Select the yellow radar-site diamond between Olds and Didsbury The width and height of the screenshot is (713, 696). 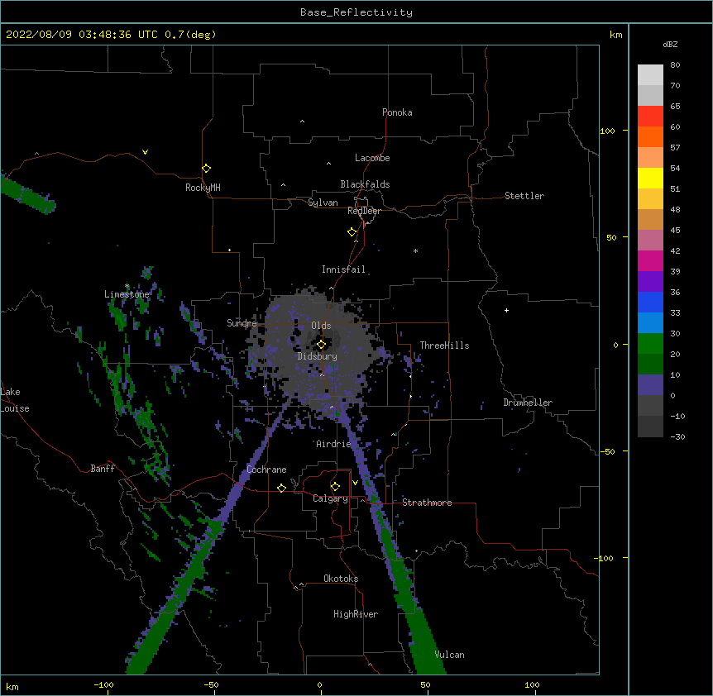[321, 345]
